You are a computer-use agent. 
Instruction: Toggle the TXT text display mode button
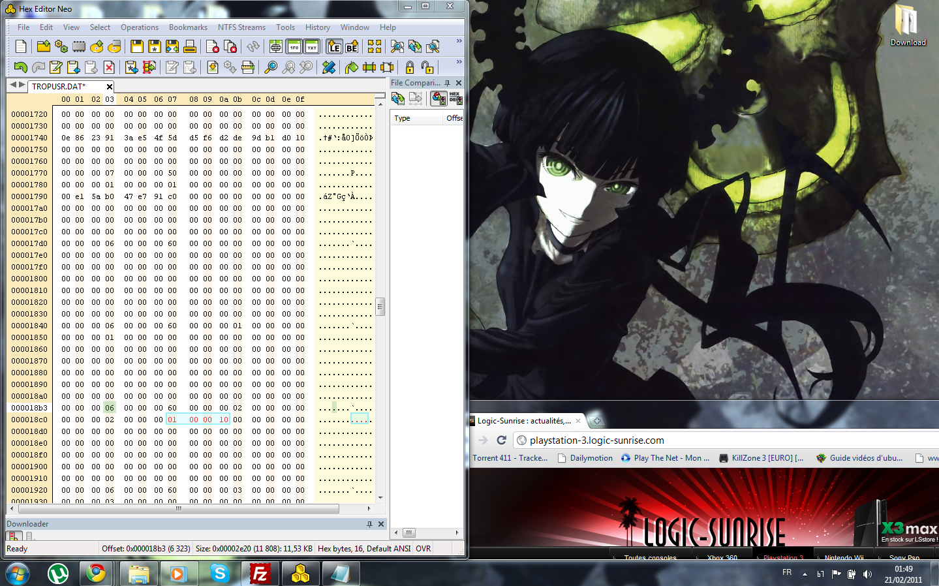tap(312, 46)
